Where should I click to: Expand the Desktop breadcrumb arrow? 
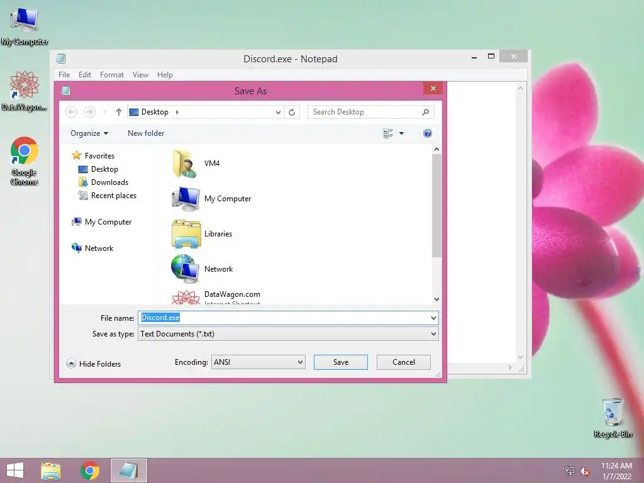coord(177,112)
